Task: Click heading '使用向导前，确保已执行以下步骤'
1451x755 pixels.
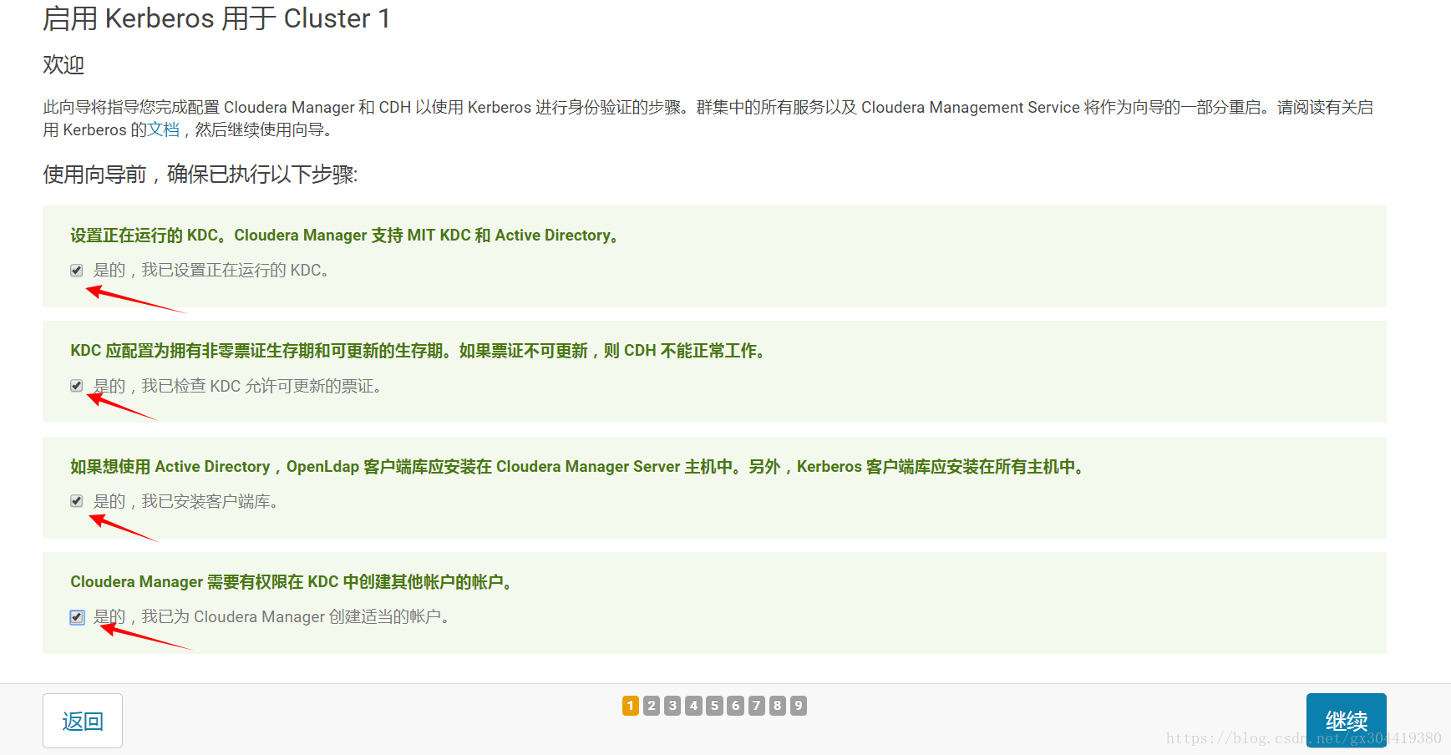Action: (200, 175)
